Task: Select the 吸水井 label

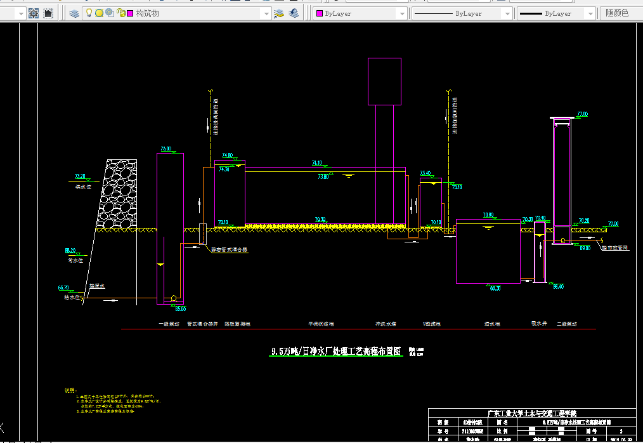Action: tap(539, 324)
